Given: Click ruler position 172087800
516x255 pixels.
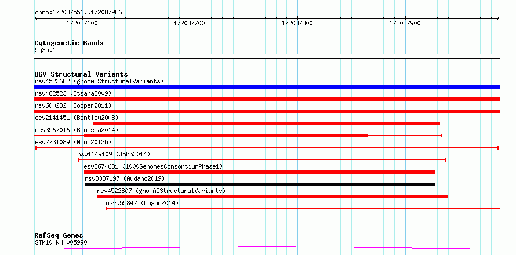Looking at the screenshot, I should click(297, 23).
